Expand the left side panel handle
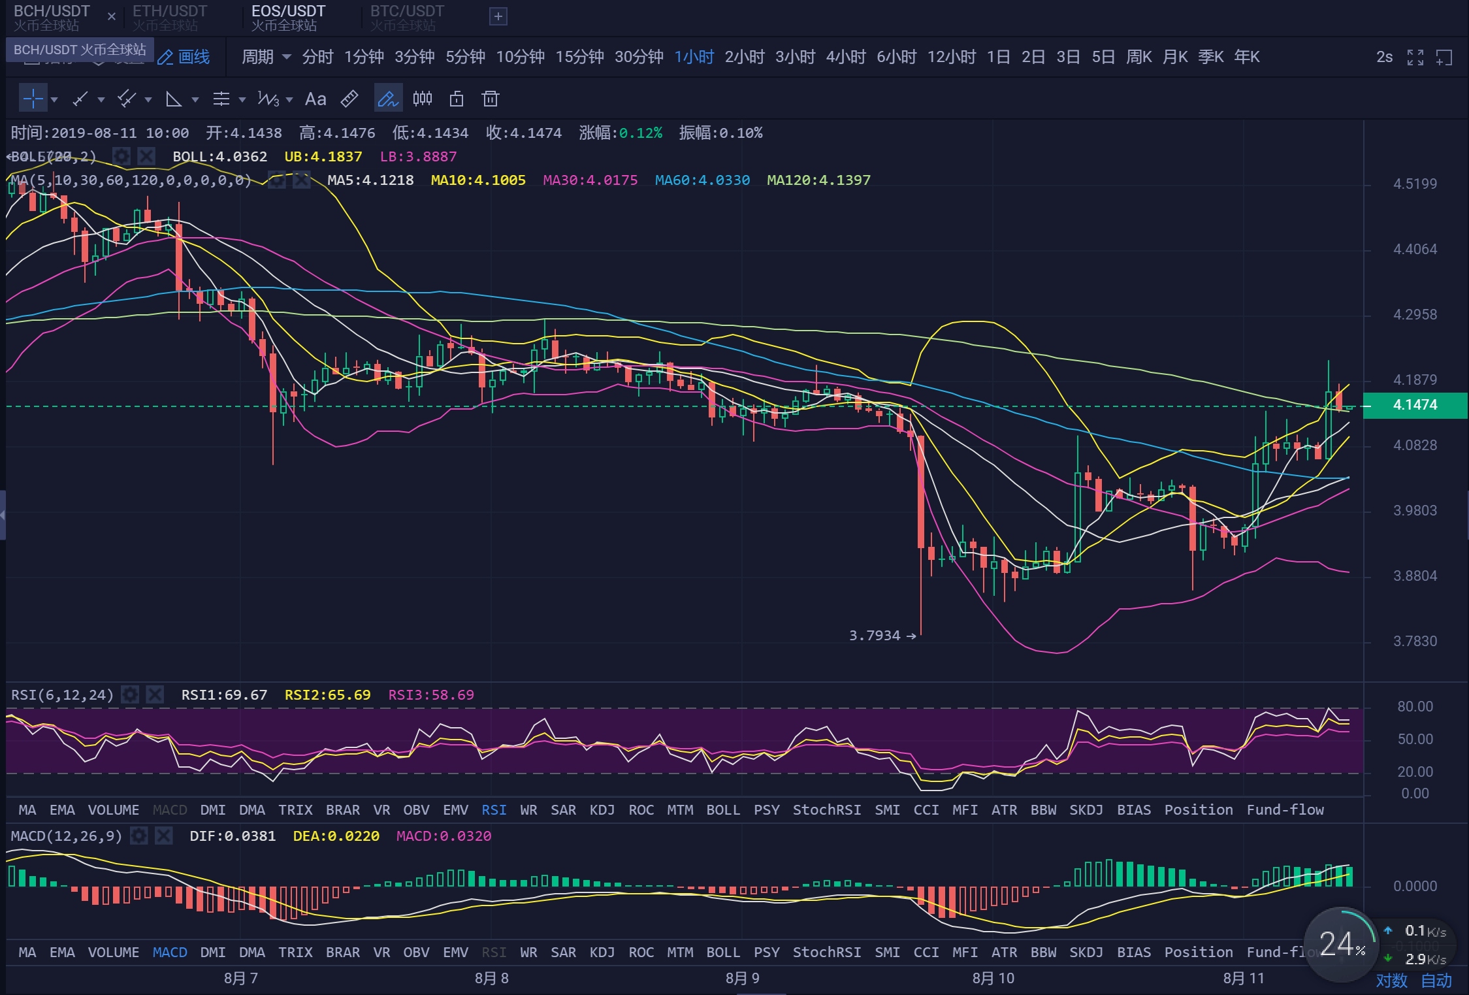The image size is (1469, 995). 3,515
